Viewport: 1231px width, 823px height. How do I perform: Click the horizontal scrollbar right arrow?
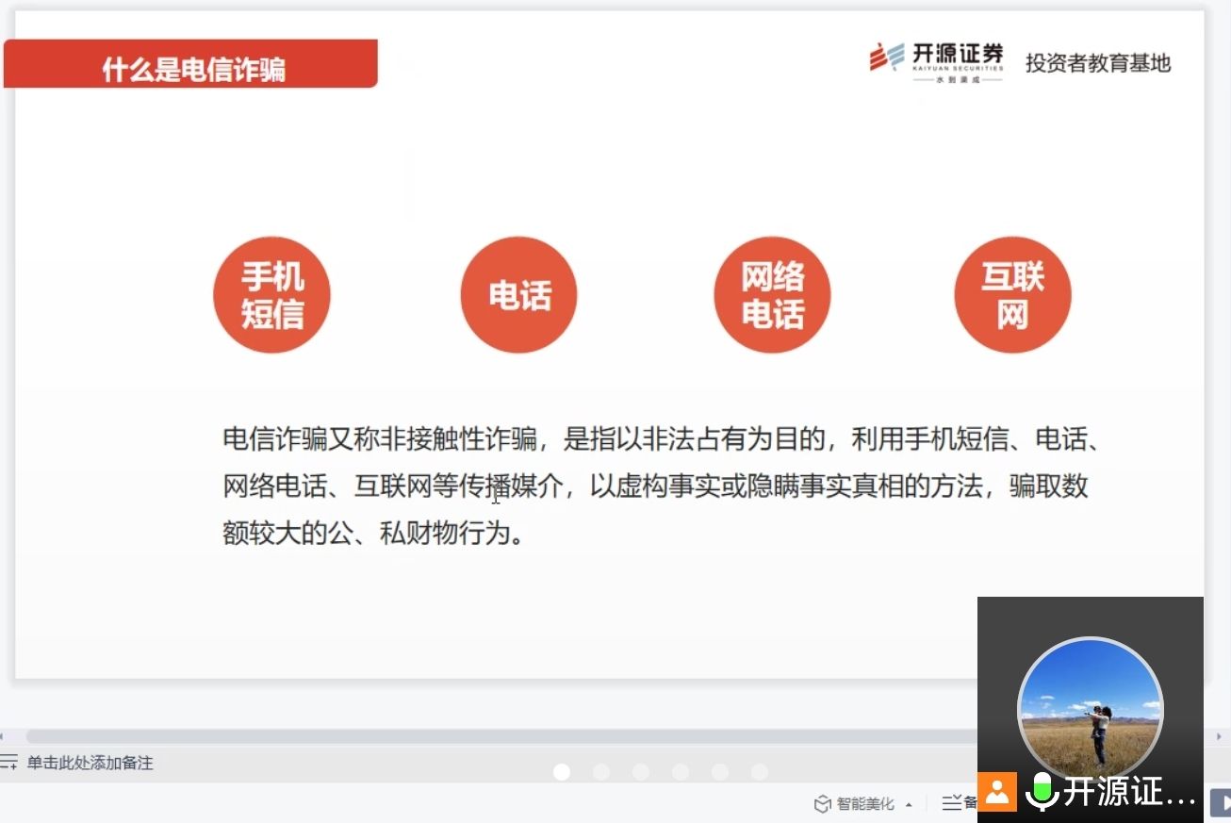point(1221,736)
